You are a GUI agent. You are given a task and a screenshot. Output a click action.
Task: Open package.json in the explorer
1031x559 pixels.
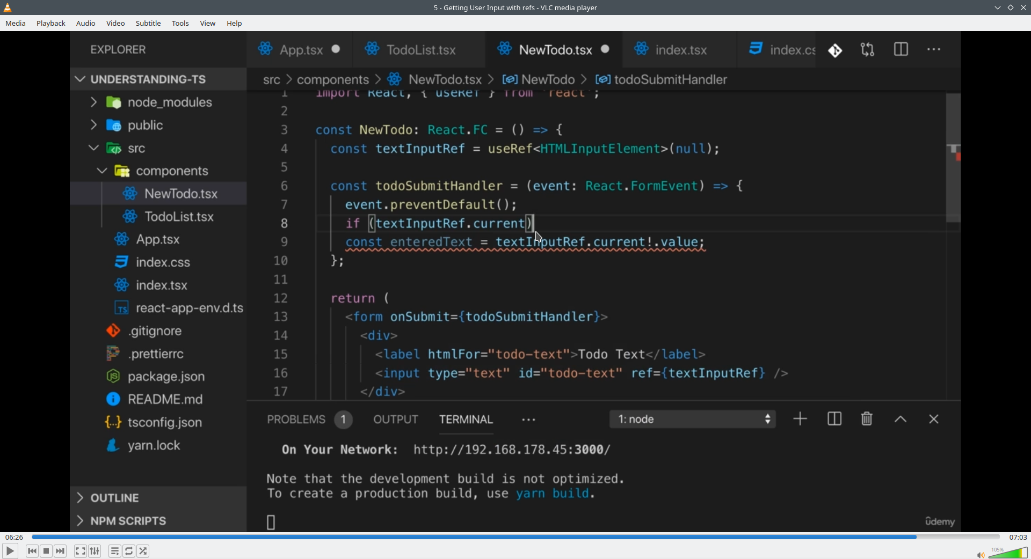coord(158,377)
